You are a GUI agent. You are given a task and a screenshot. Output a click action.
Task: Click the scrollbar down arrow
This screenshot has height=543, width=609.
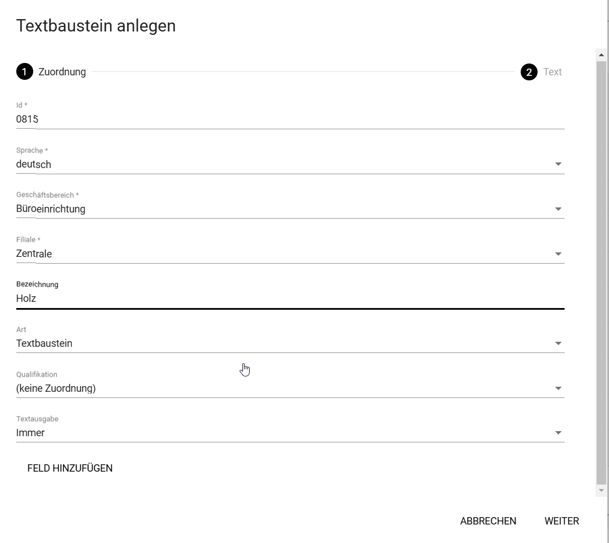[x=601, y=491]
